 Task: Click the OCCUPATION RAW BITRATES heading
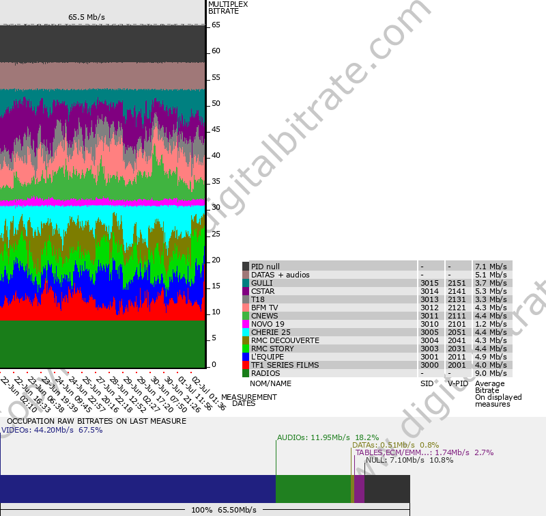point(96,421)
